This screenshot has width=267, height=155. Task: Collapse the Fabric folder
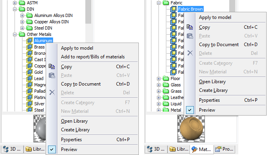158,3
